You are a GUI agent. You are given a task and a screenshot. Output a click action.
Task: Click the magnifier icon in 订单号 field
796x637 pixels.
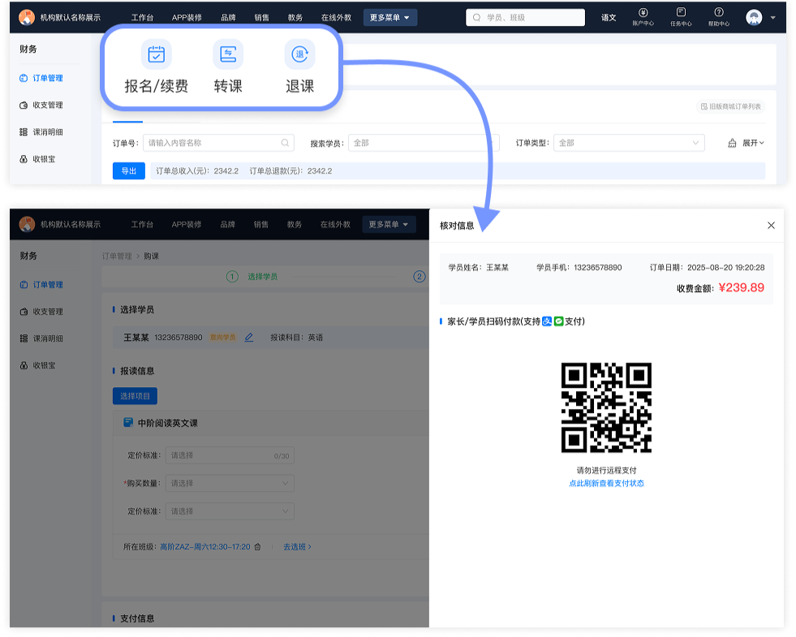[x=286, y=143]
